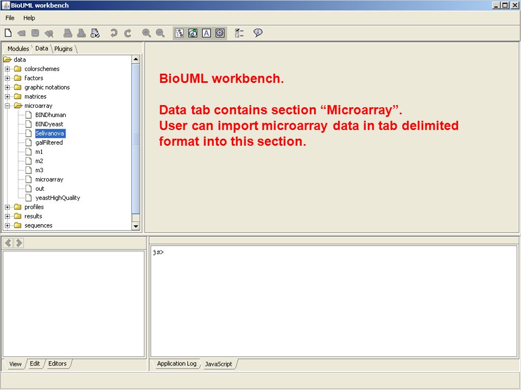Switch to the Edit tab
The width and height of the screenshot is (521, 390).
tap(35, 364)
